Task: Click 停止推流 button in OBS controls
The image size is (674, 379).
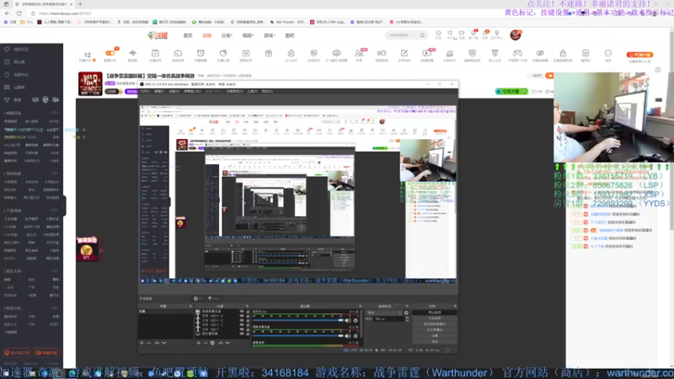Action: (435, 312)
